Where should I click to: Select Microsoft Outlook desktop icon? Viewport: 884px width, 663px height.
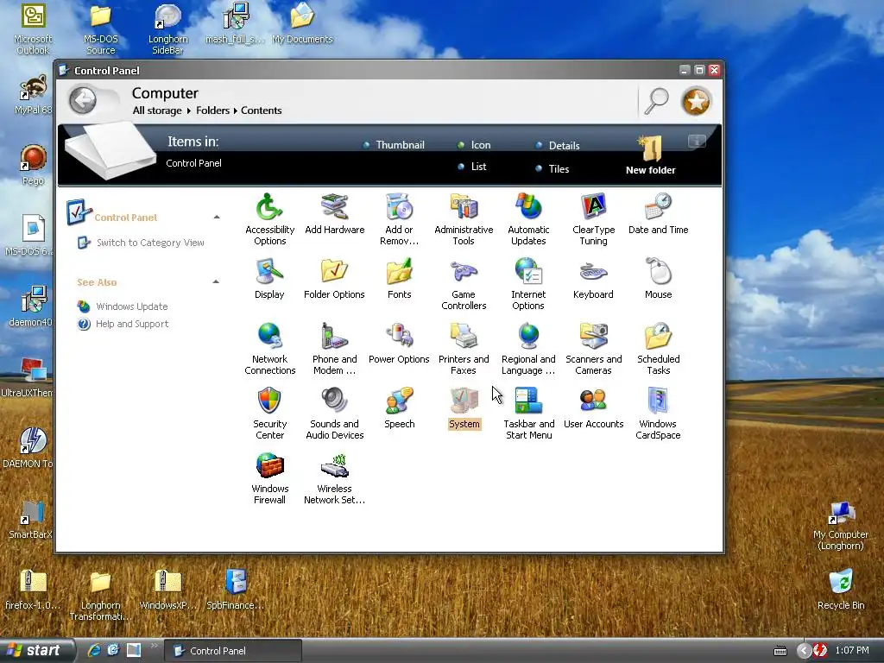pos(33,29)
